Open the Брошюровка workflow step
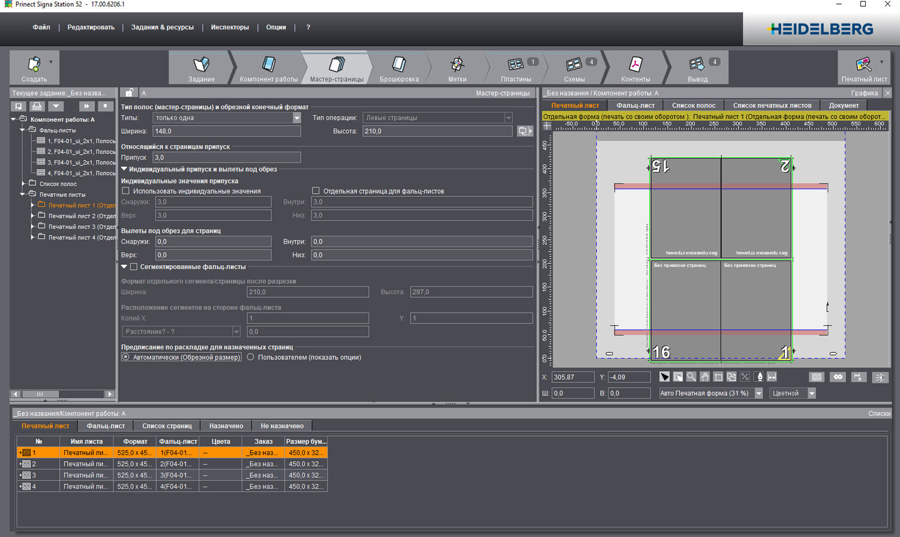This screenshot has width=900, height=537. point(399,67)
